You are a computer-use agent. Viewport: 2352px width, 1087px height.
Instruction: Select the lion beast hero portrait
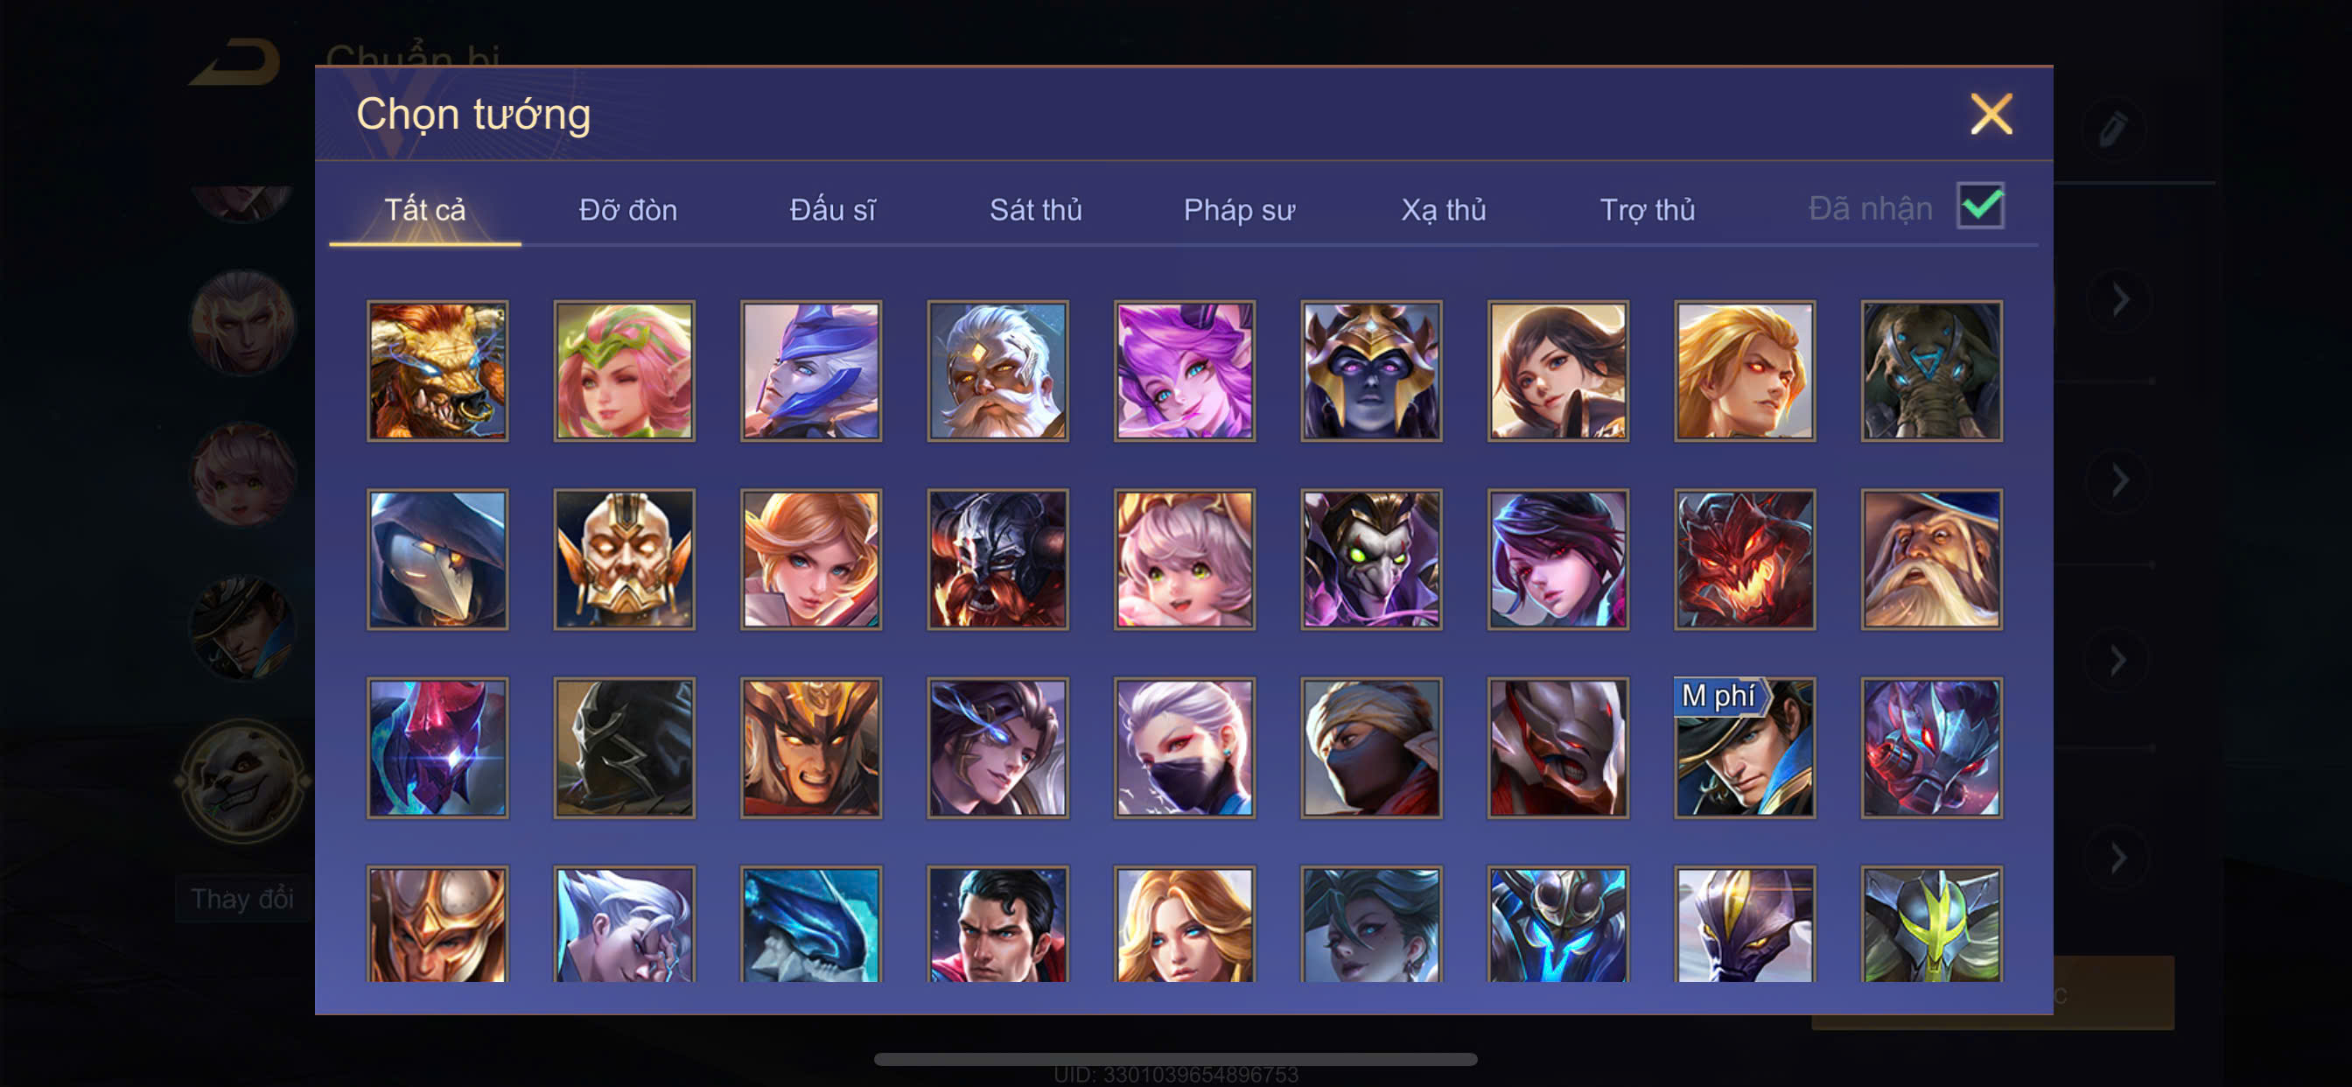pyautogui.click(x=437, y=371)
